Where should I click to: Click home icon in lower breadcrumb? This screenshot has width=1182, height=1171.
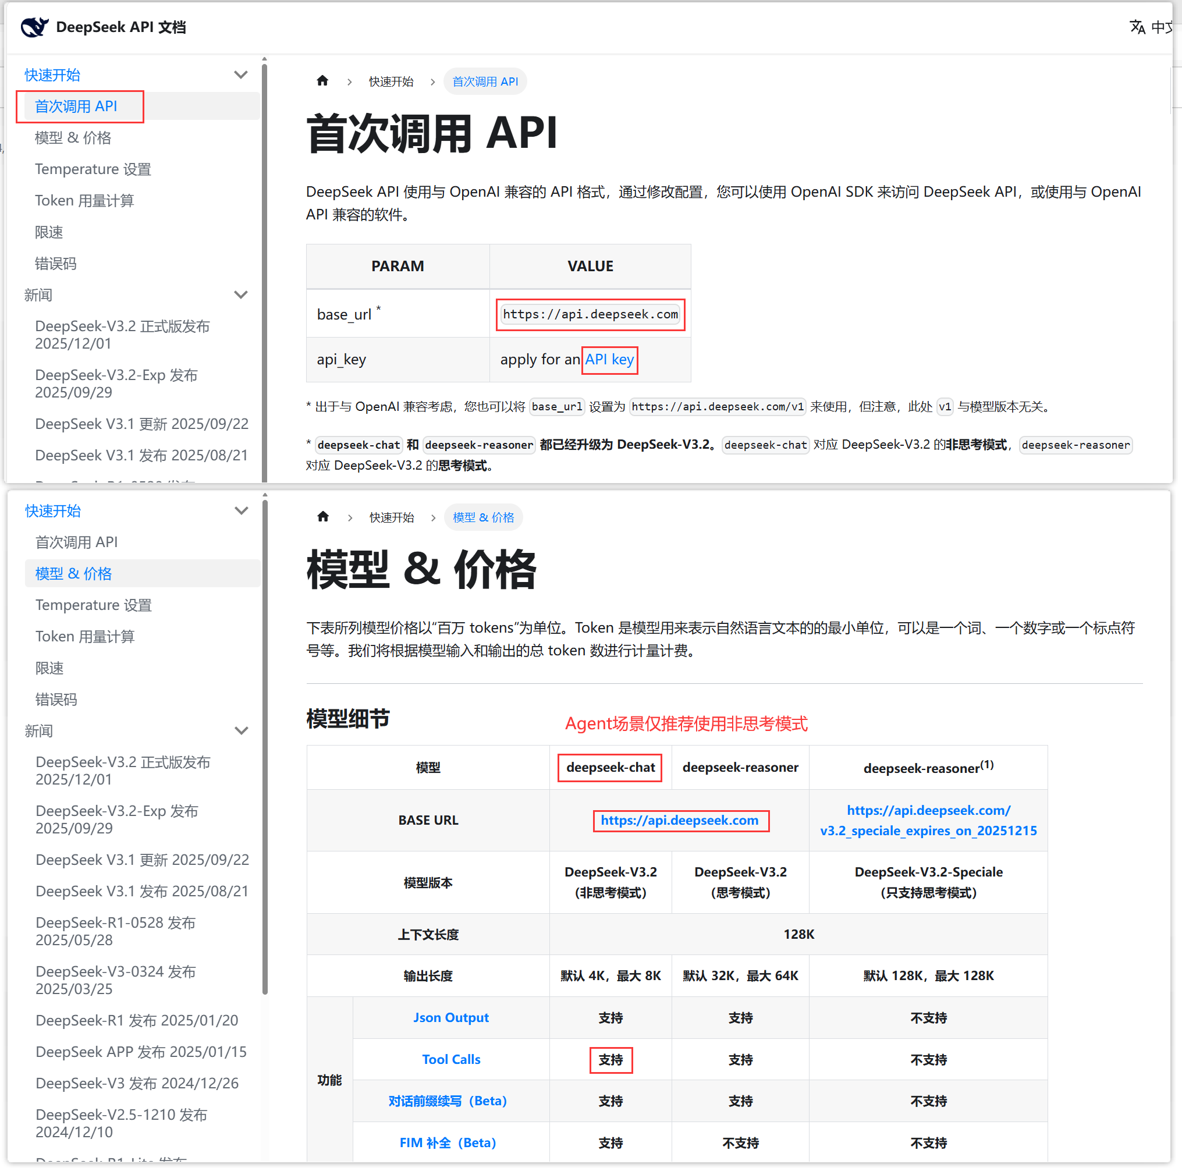pos(323,517)
